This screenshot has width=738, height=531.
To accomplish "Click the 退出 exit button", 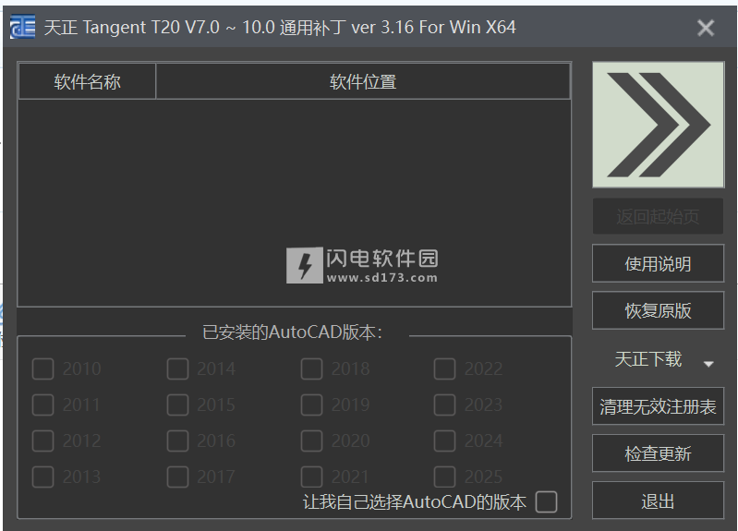I will pos(658,501).
